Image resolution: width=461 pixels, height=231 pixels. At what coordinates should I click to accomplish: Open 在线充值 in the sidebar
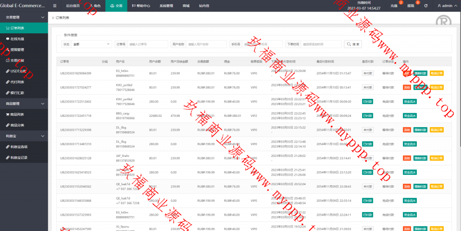17,39
